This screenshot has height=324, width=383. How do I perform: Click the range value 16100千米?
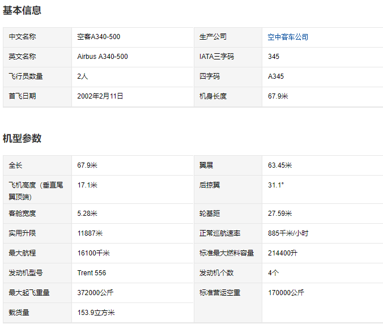coord(93,253)
